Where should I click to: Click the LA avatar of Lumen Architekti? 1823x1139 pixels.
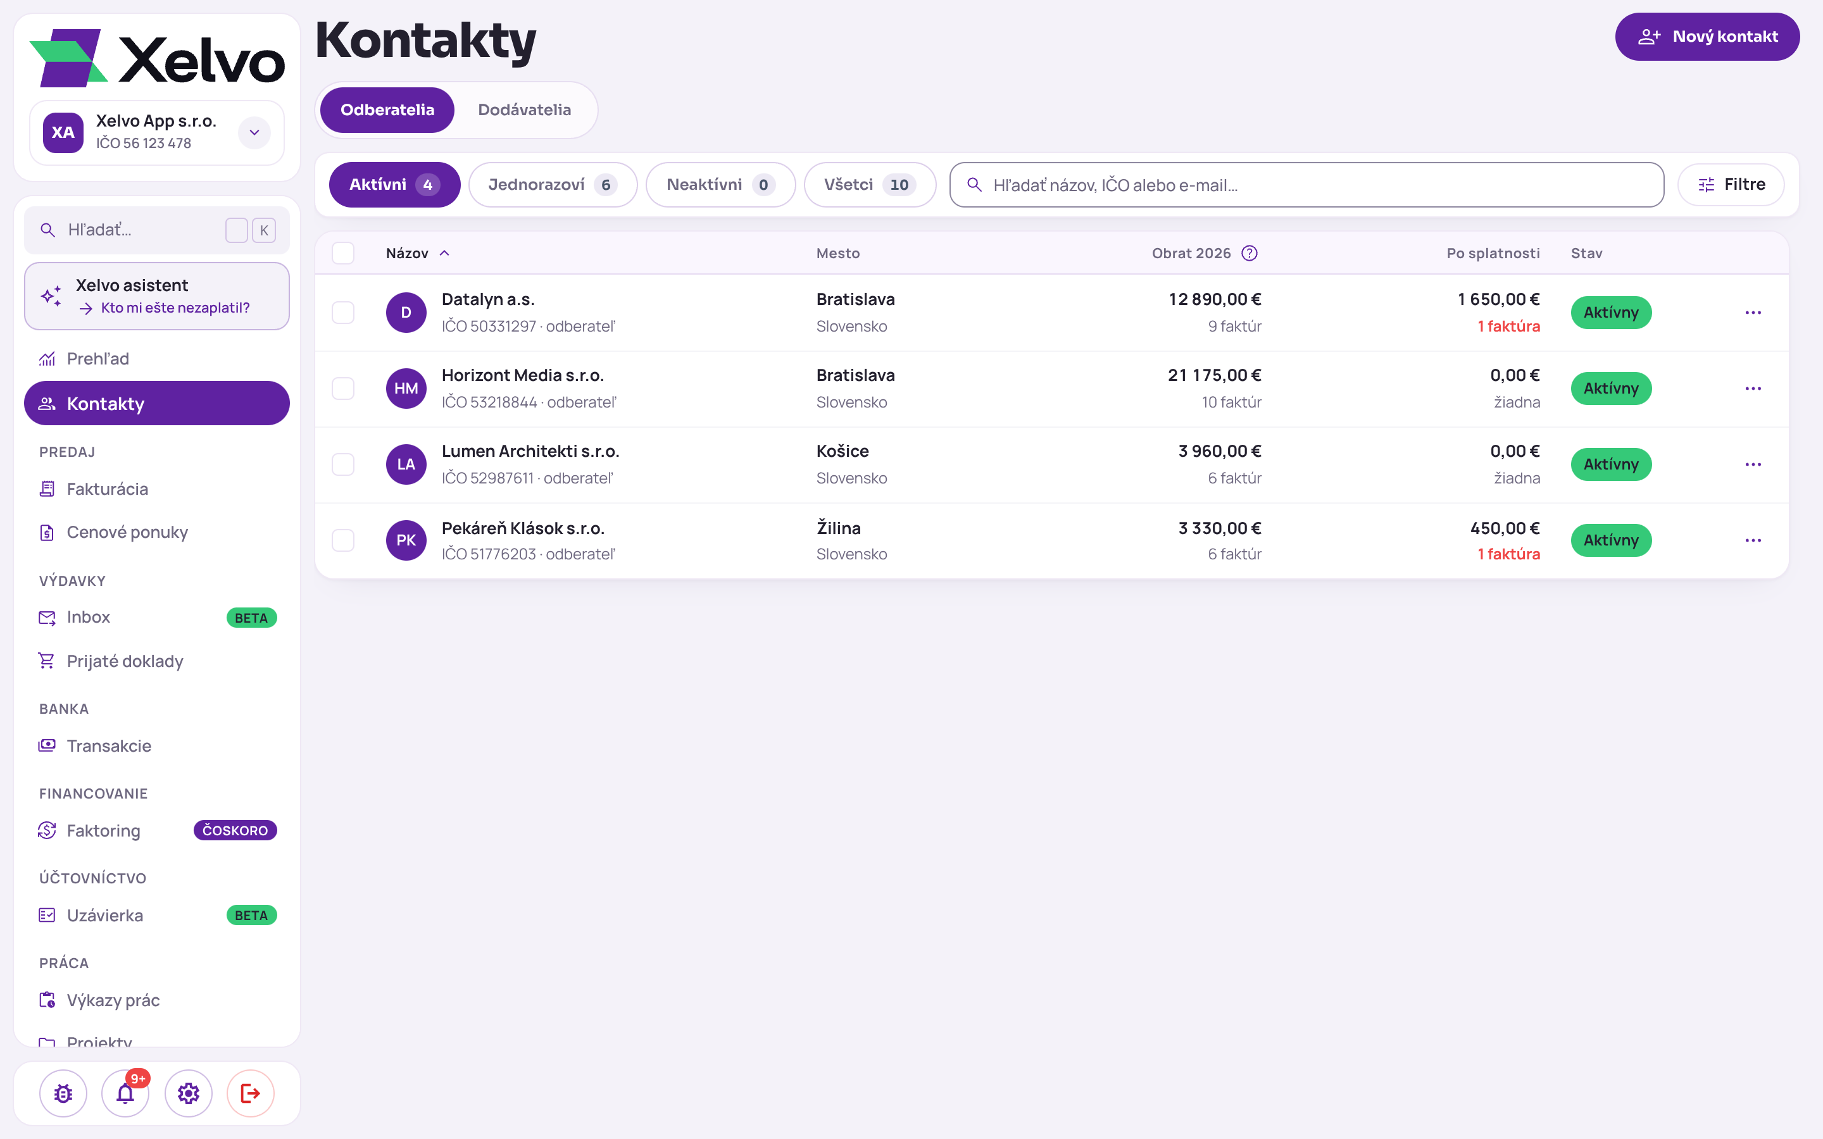pyautogui.click(x=406, y=465)
